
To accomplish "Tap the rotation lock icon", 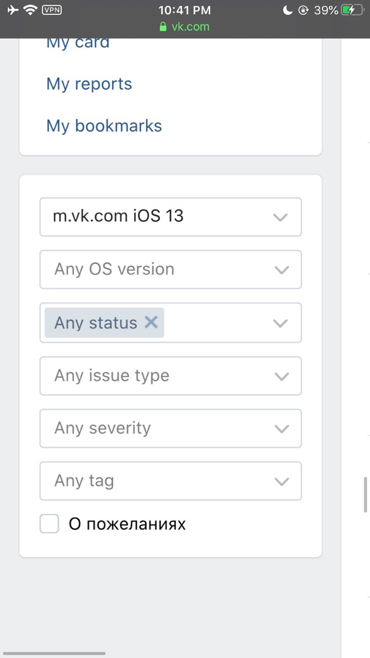I will pos(303,10).
